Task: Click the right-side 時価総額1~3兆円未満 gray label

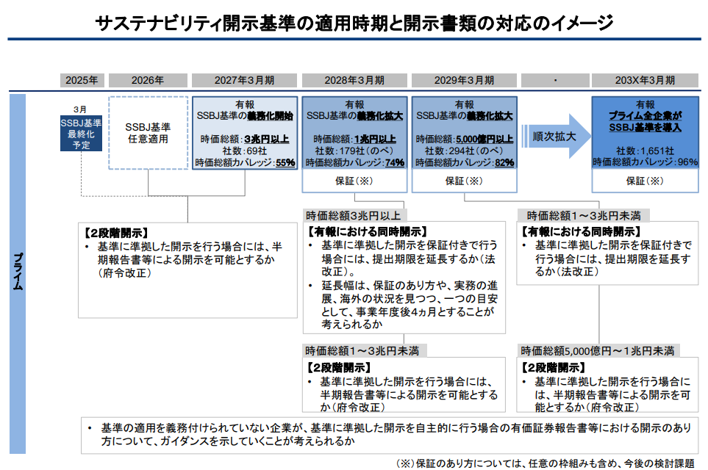Action: click(x=583, y=215)
